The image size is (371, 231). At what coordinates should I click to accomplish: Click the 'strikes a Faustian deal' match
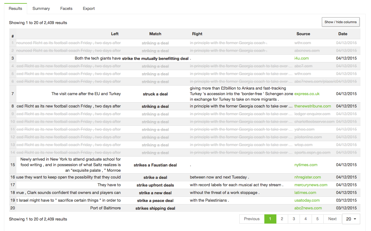pos(155,165)
